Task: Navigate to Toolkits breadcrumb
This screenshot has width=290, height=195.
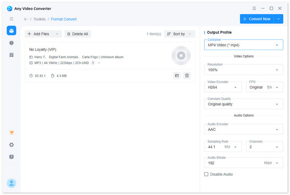Action: click(40, 19)
